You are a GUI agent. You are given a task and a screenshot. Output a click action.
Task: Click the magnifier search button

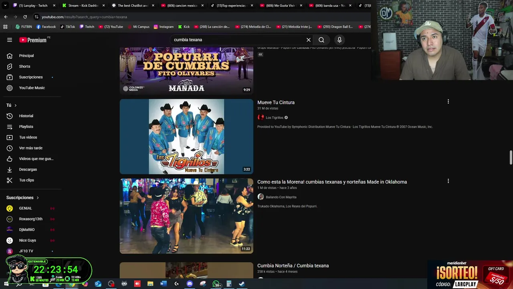[321, 40]
